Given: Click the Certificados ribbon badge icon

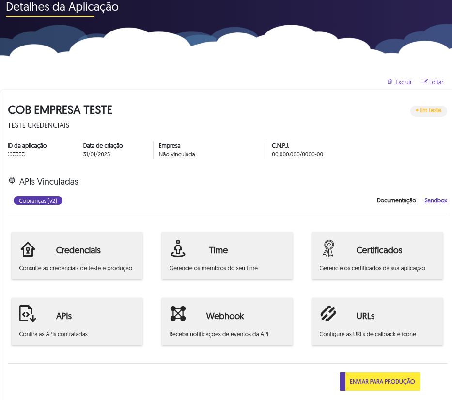Looking at the screenshot, I should coord(328,248).
